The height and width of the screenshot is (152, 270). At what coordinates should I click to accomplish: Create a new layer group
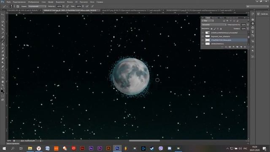pos(237,47)
